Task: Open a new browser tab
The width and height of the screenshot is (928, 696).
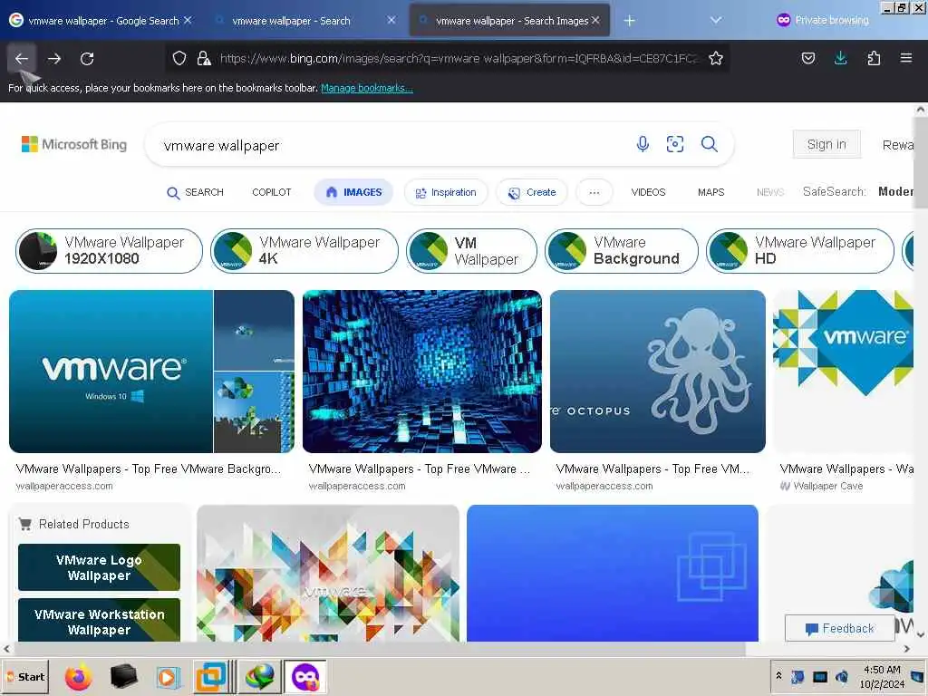Action: (629, 21)
